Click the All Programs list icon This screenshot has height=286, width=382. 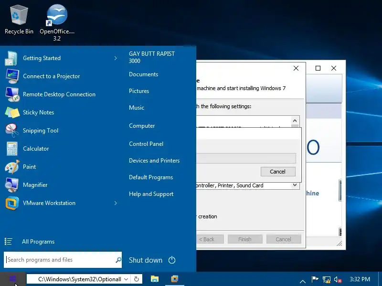point(8,242)
